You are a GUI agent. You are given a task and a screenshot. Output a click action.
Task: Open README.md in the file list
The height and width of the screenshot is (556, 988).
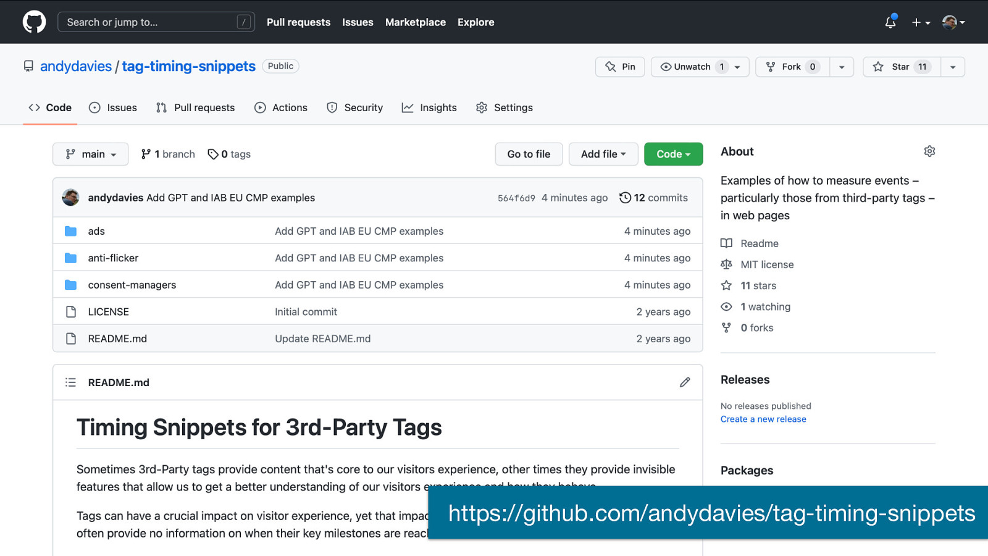[117, 339]
